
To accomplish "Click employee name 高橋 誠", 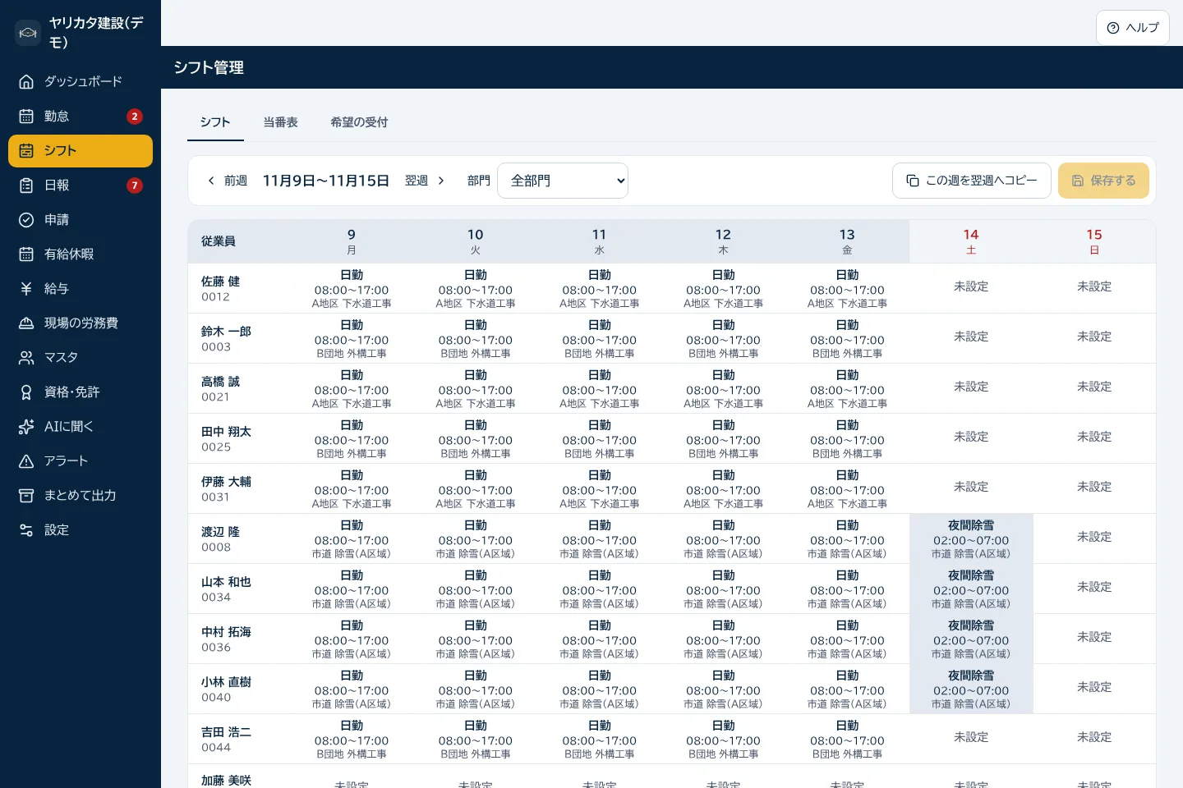I will (221, 382).
